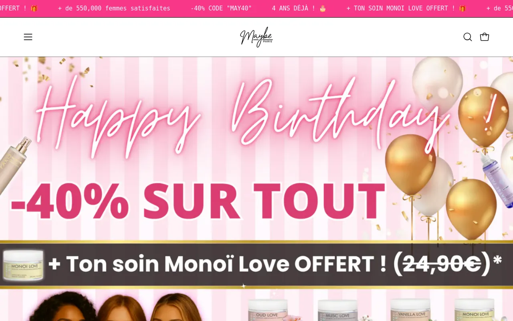Click the "-40% CODE MAY40" announcement
The height and width of the screenshot is (321, 513).
pos(221,8)
